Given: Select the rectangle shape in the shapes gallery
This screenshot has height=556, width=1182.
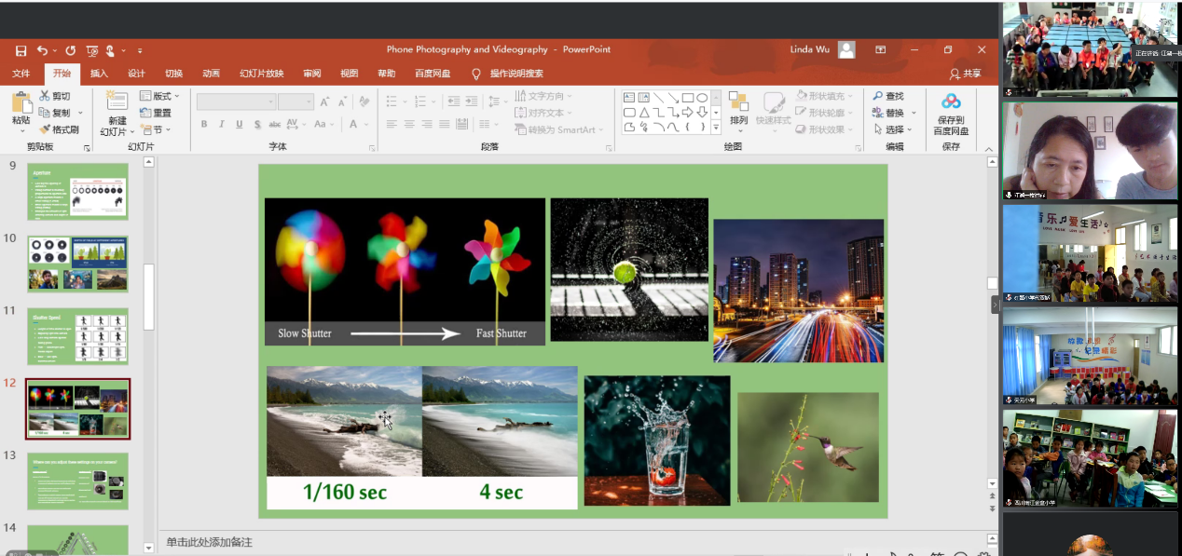Looking at the screenshot, I should point(688,98).
